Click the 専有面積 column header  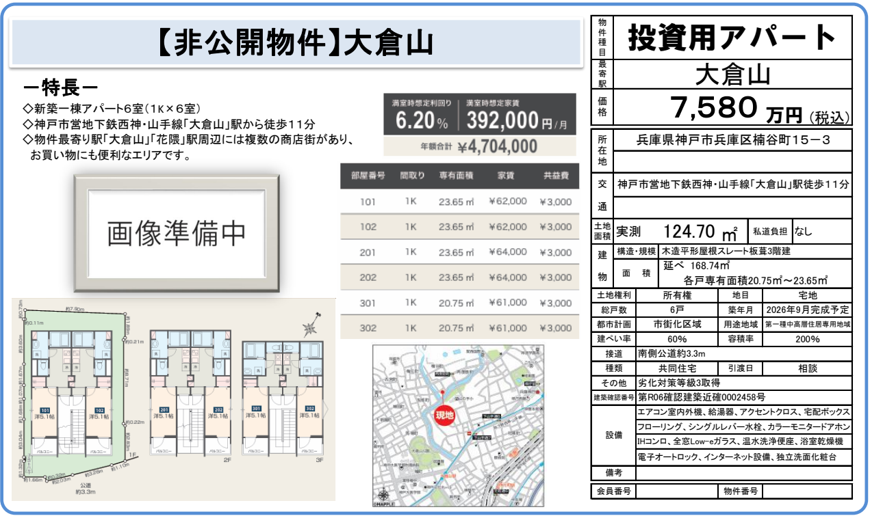(x=456, y=176)
